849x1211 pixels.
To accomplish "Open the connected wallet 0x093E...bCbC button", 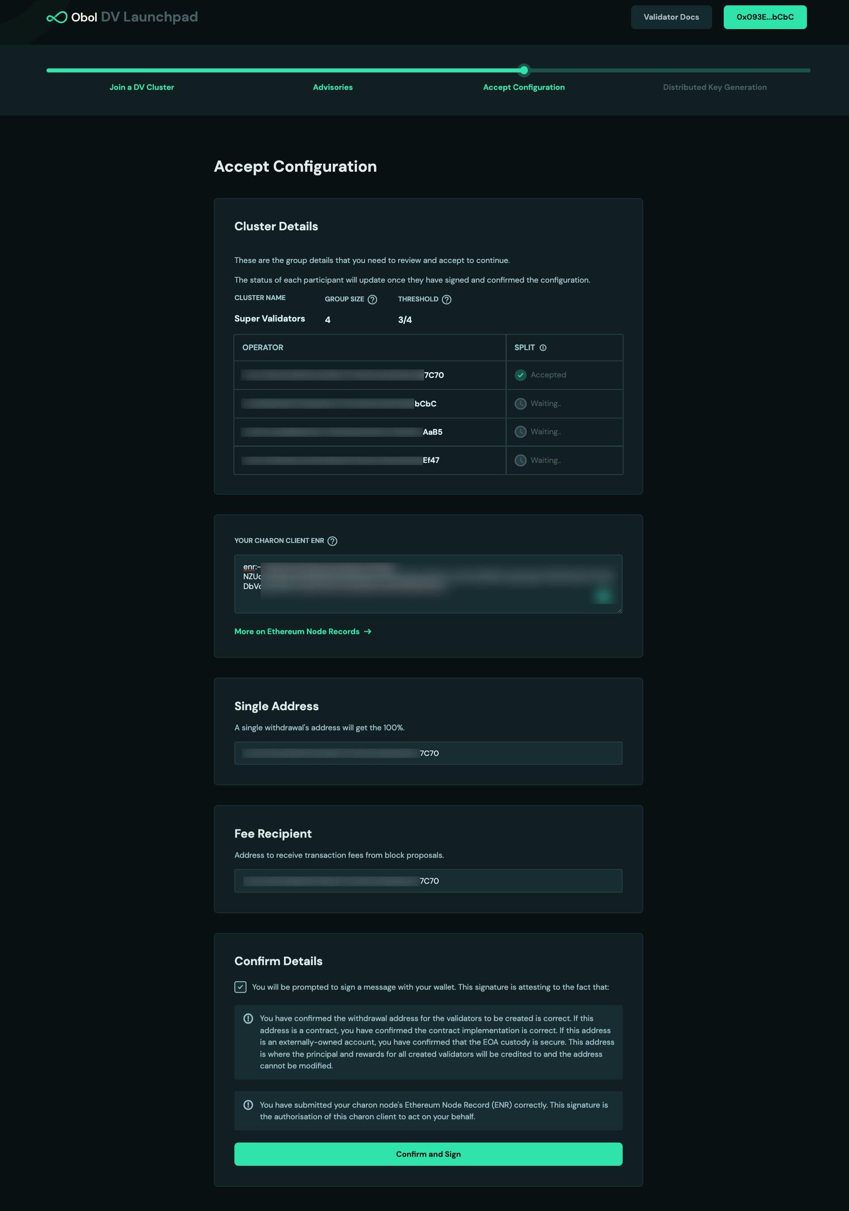I will click(x=764, y=17).
